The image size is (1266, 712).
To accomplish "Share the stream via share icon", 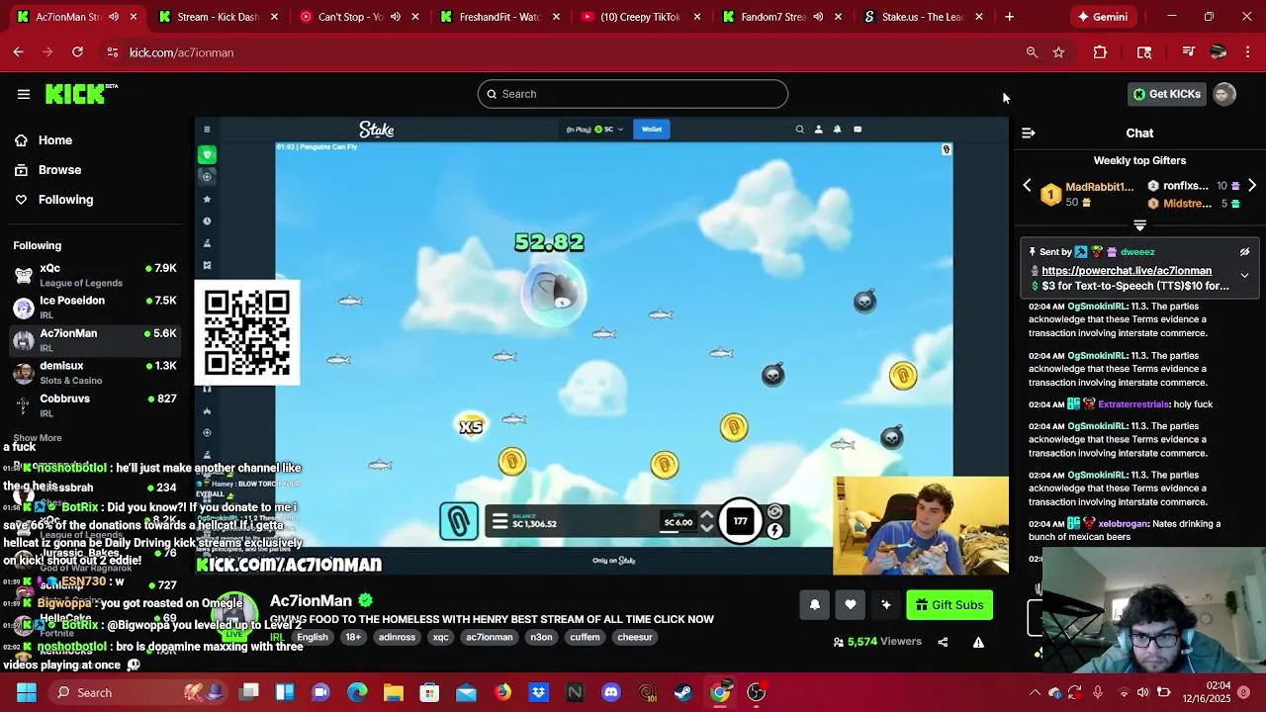I will pyautogui.click(x=943, y=642).
